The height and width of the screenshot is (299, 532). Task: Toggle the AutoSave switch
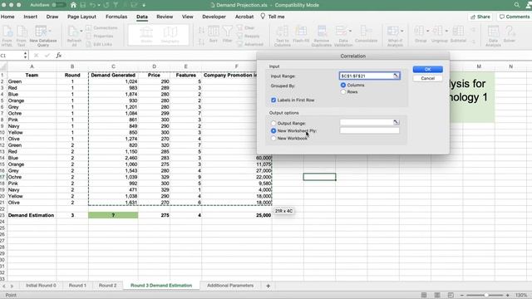59,5
